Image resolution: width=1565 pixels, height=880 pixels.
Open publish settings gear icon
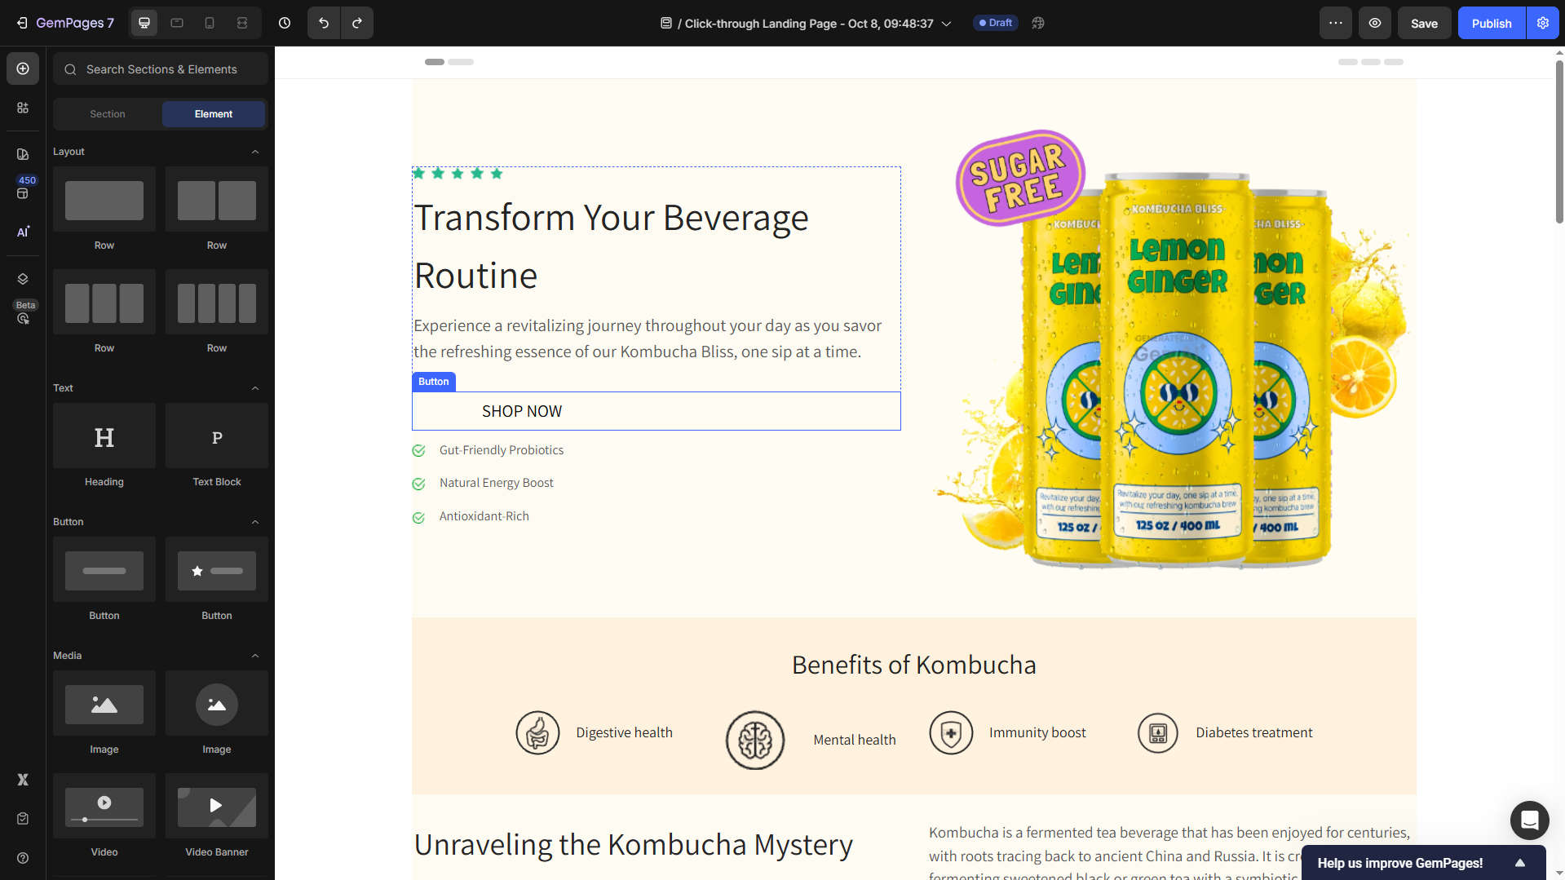(x=1543, y=23)
